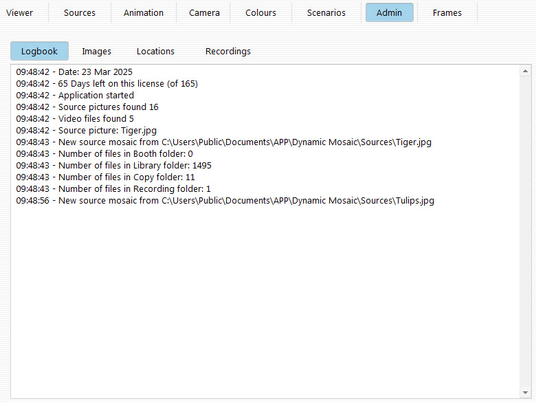
Task: Open the Frames tab
Action: [x=447, y=12]
